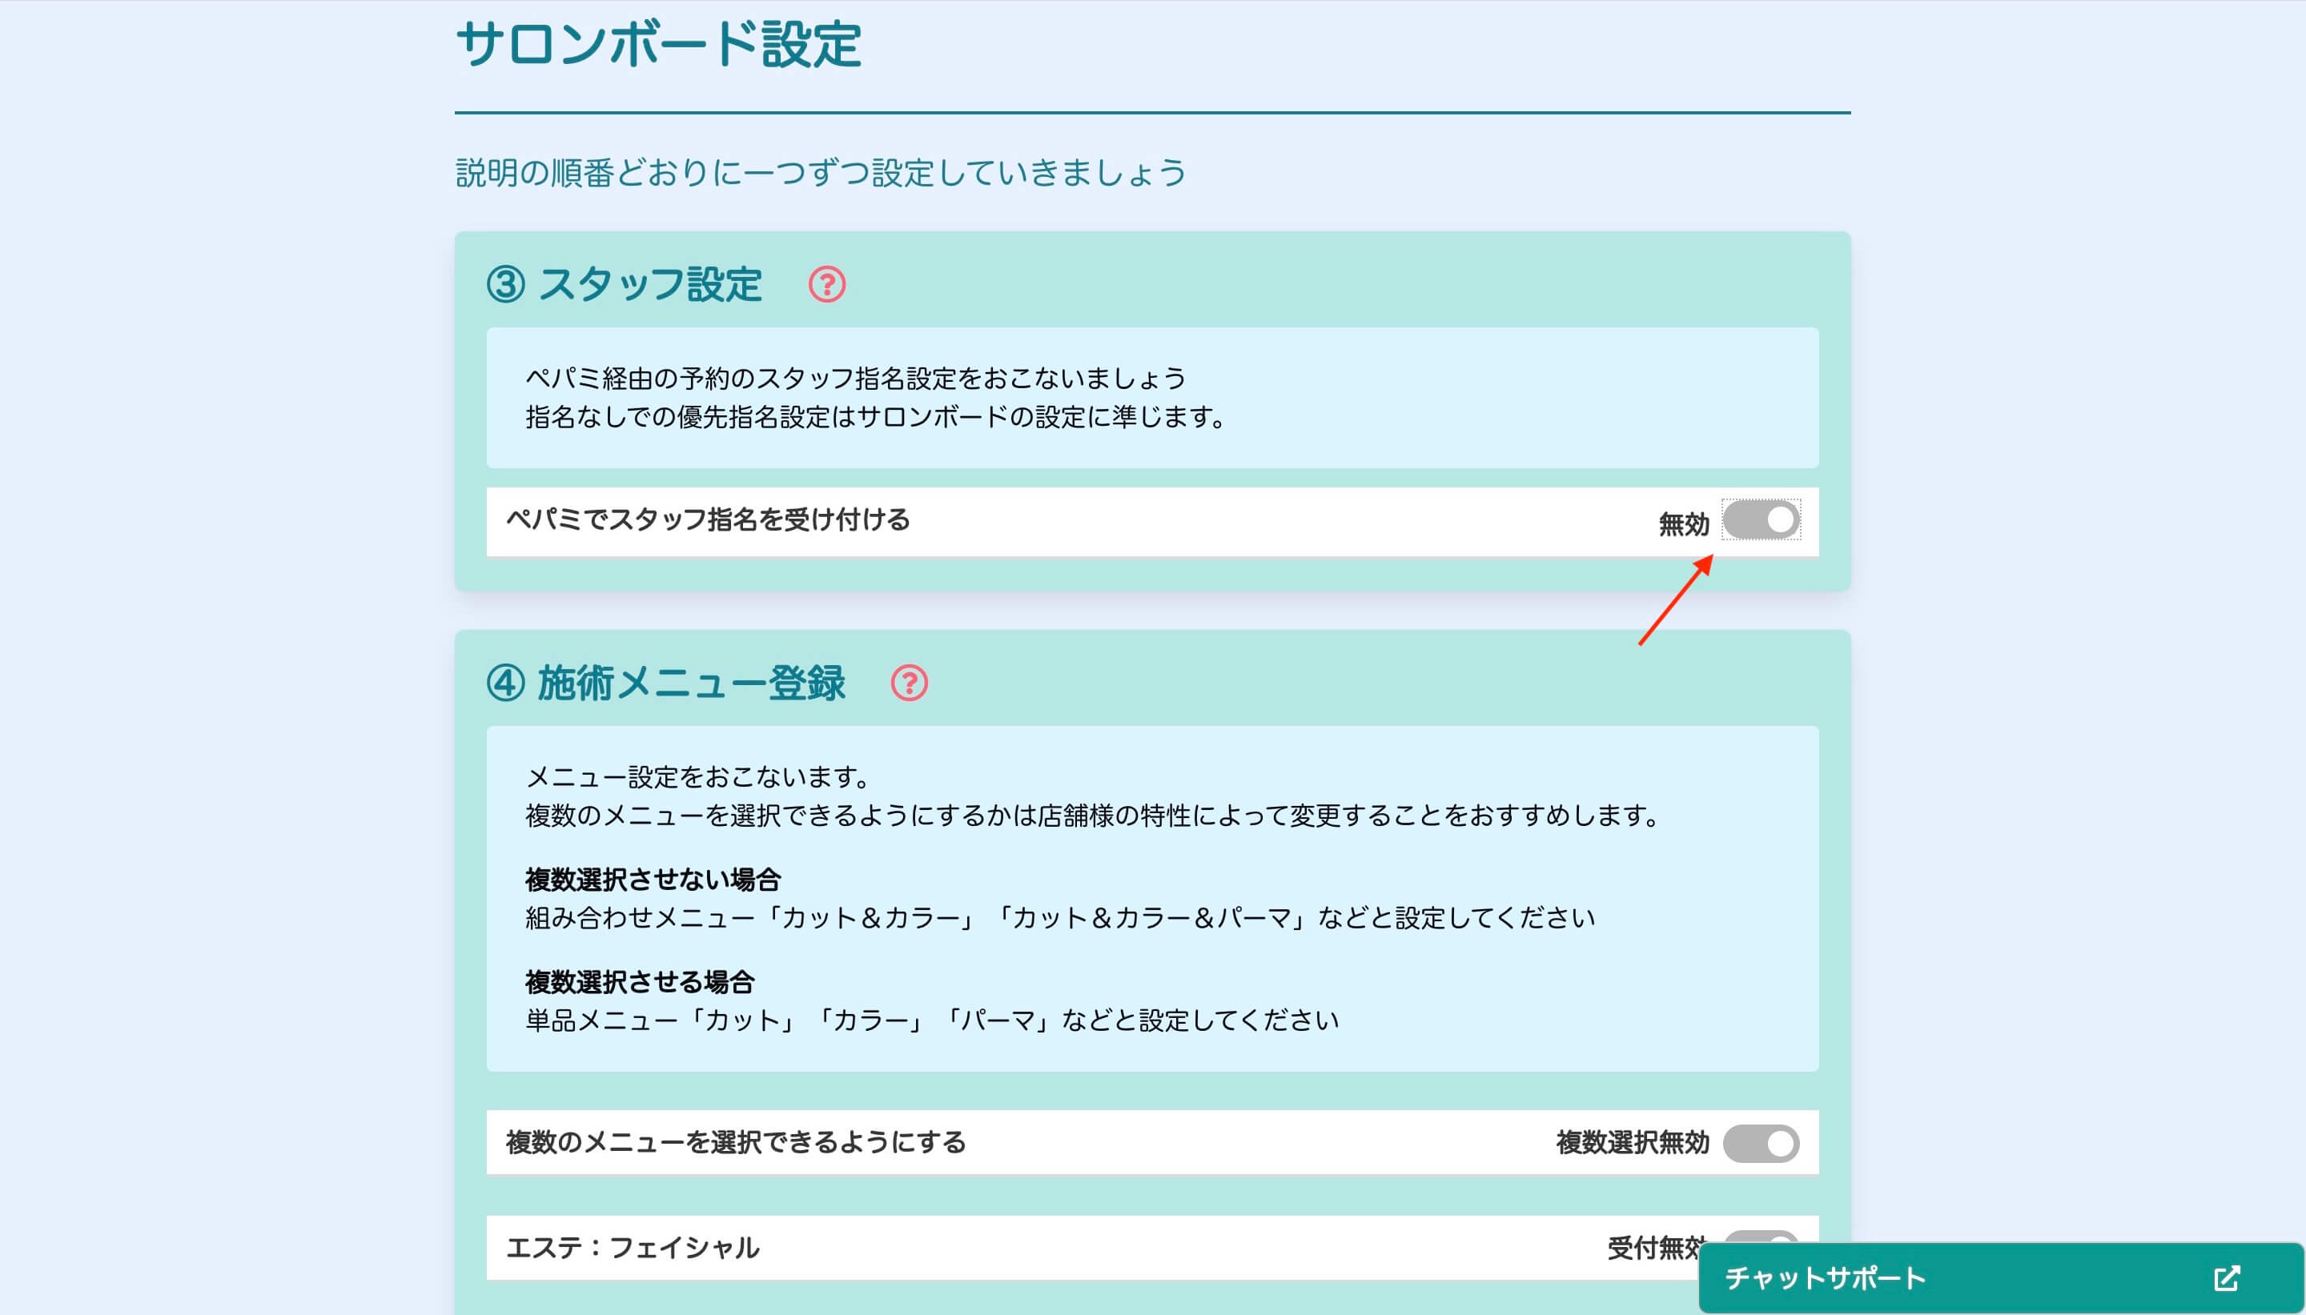Enable the 複数のメニューを選択できるようにする toggle
This screenshot has height=1315, width=2306.
[1760, 1142]
